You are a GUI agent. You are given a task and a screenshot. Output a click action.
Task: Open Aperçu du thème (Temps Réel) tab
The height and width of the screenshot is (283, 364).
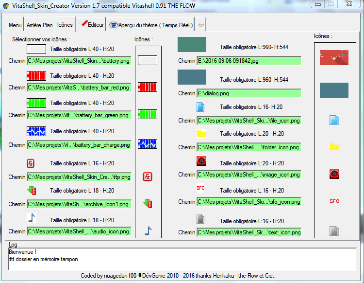click(151, 25)
